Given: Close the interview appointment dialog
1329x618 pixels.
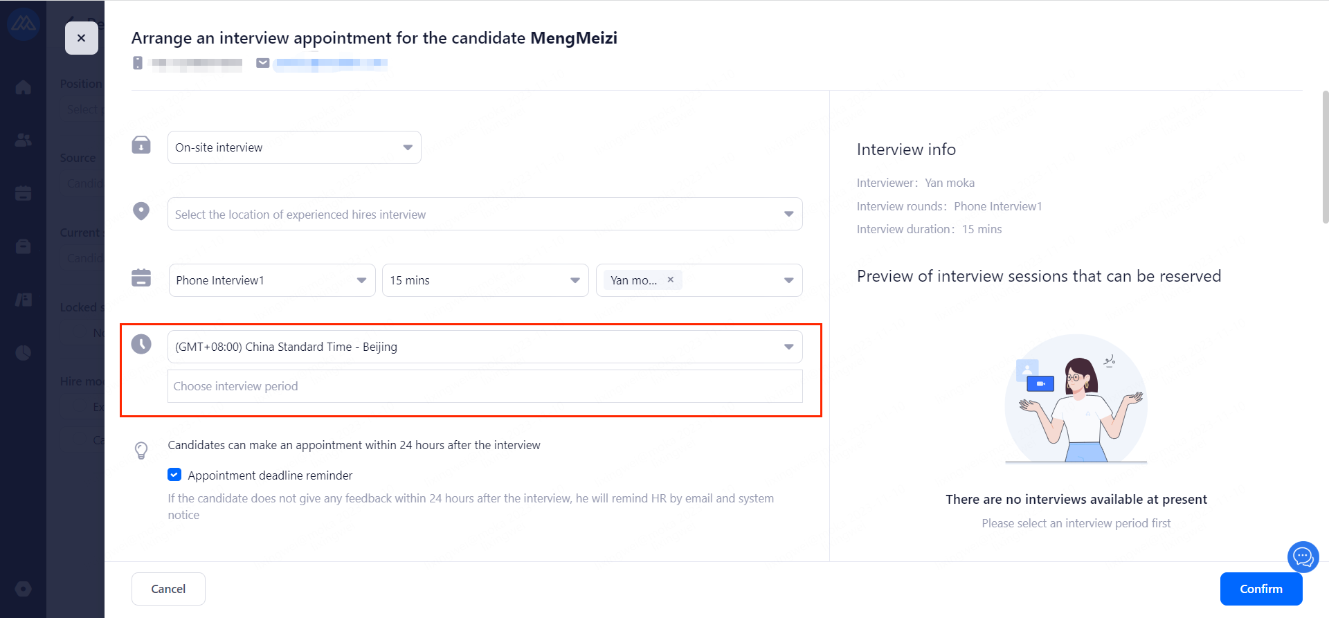Looking at the screenshot, I should [82, 38].
